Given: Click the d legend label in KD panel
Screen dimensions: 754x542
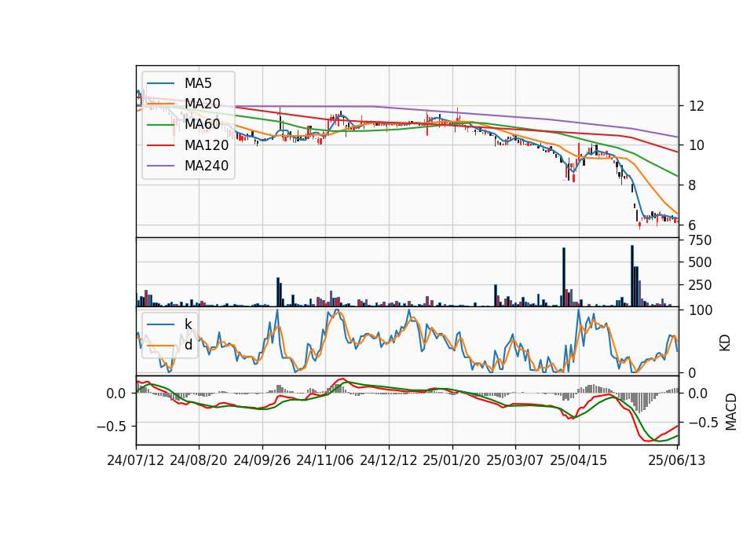Looking at the screenshot, I should (x=188, y=345).
